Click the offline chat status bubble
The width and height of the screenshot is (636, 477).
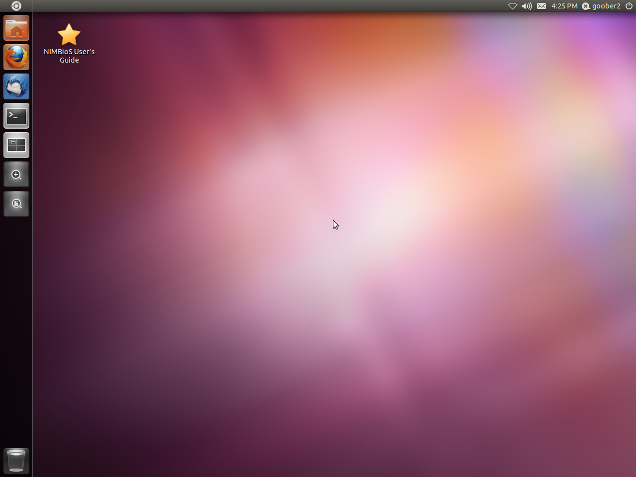point(586,6)
